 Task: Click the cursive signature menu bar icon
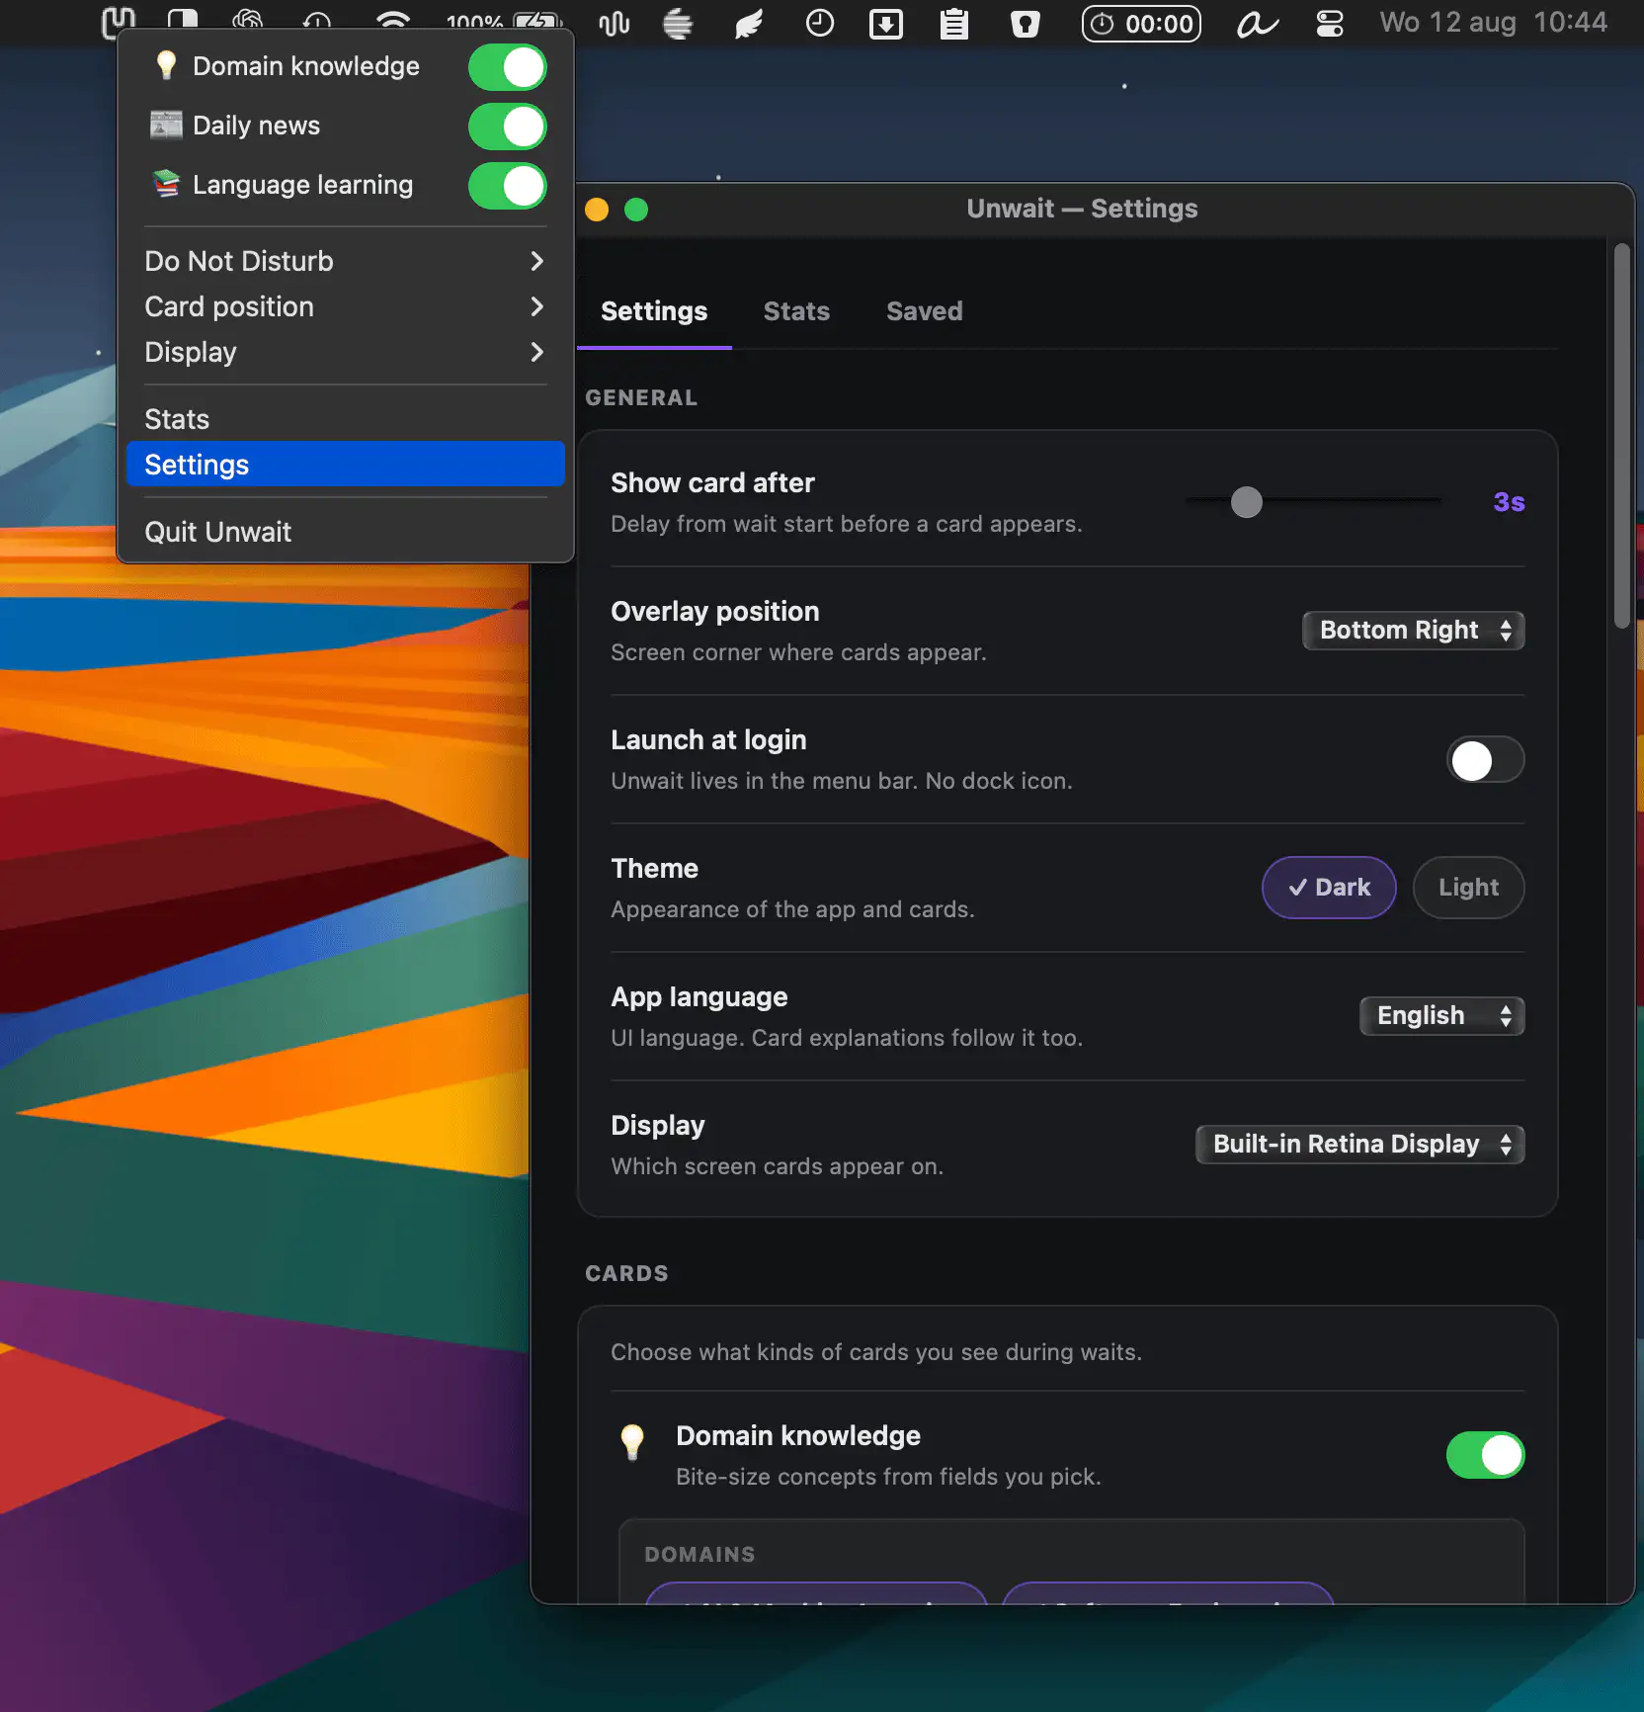coord(1258,23)
